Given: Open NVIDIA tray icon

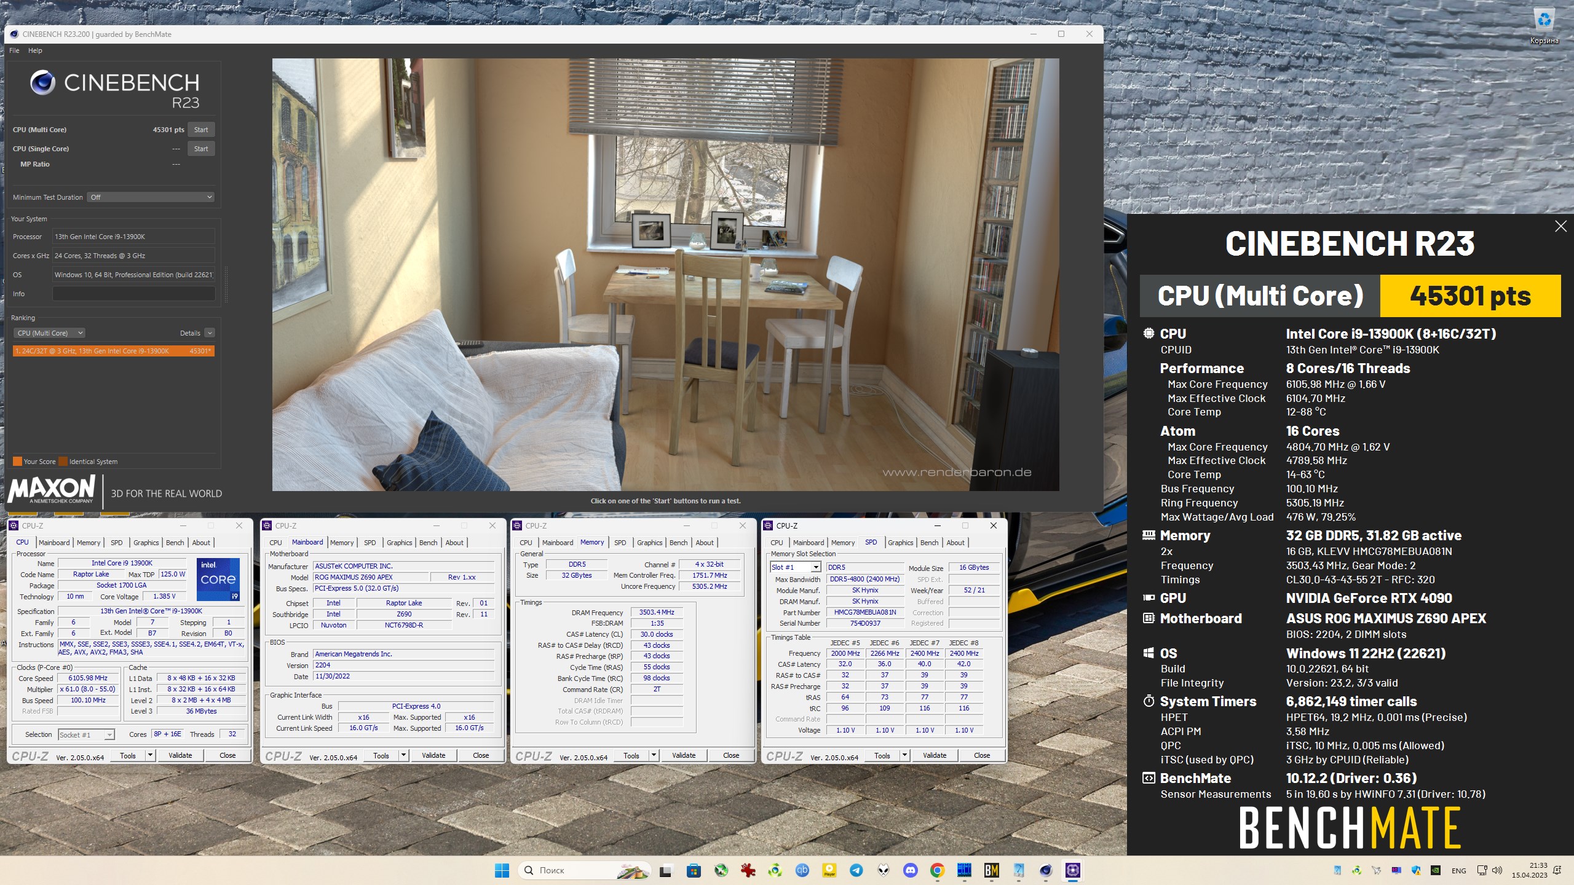Looking at the screenshot, I should click(x=1436, y=870).
